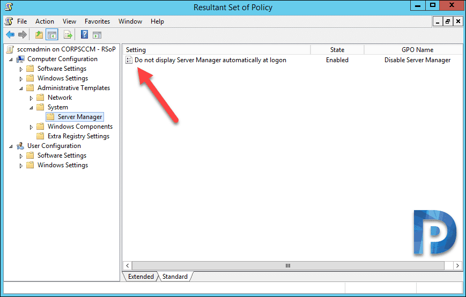Screen dimensions: 466x297
Task: Click the User Configuration user icon
Action: 20,146
